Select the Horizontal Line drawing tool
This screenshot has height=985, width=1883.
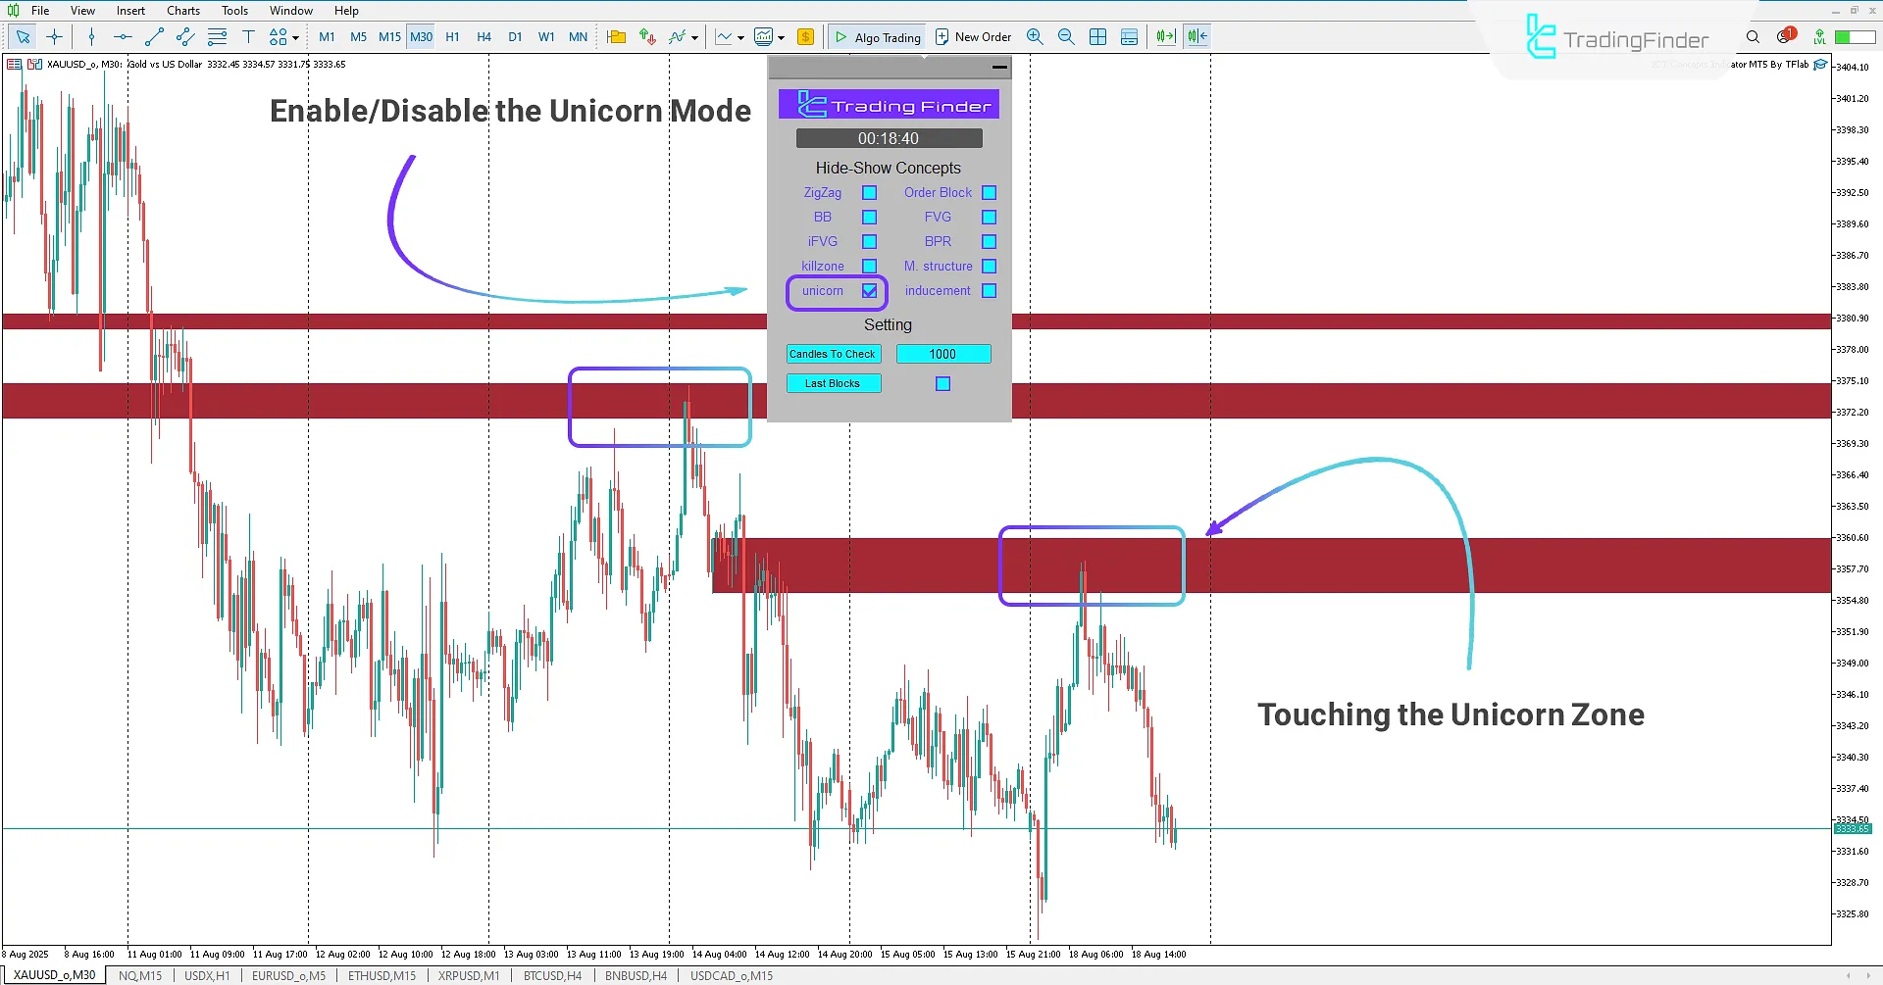tap(124, 37)
